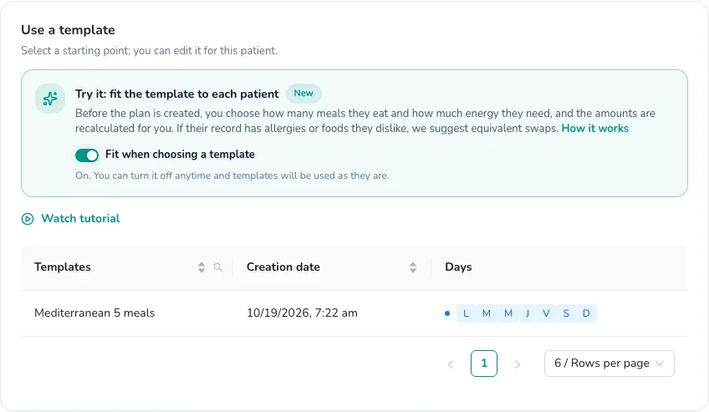709x412 pixels.
Task: Open the Watch tutorial link
Action: click(x=80, y=219)
